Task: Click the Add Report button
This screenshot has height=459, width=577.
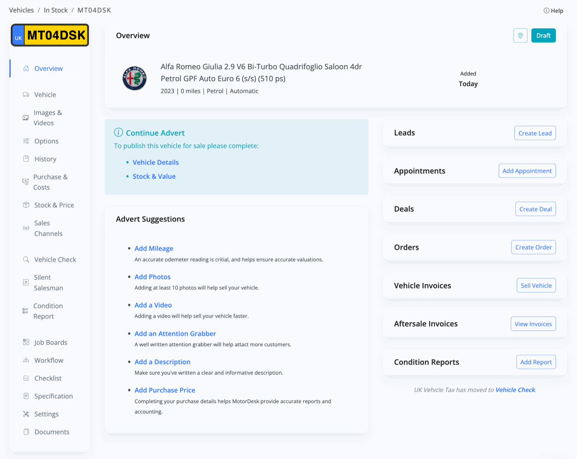Action: click(x=536, y=362)
